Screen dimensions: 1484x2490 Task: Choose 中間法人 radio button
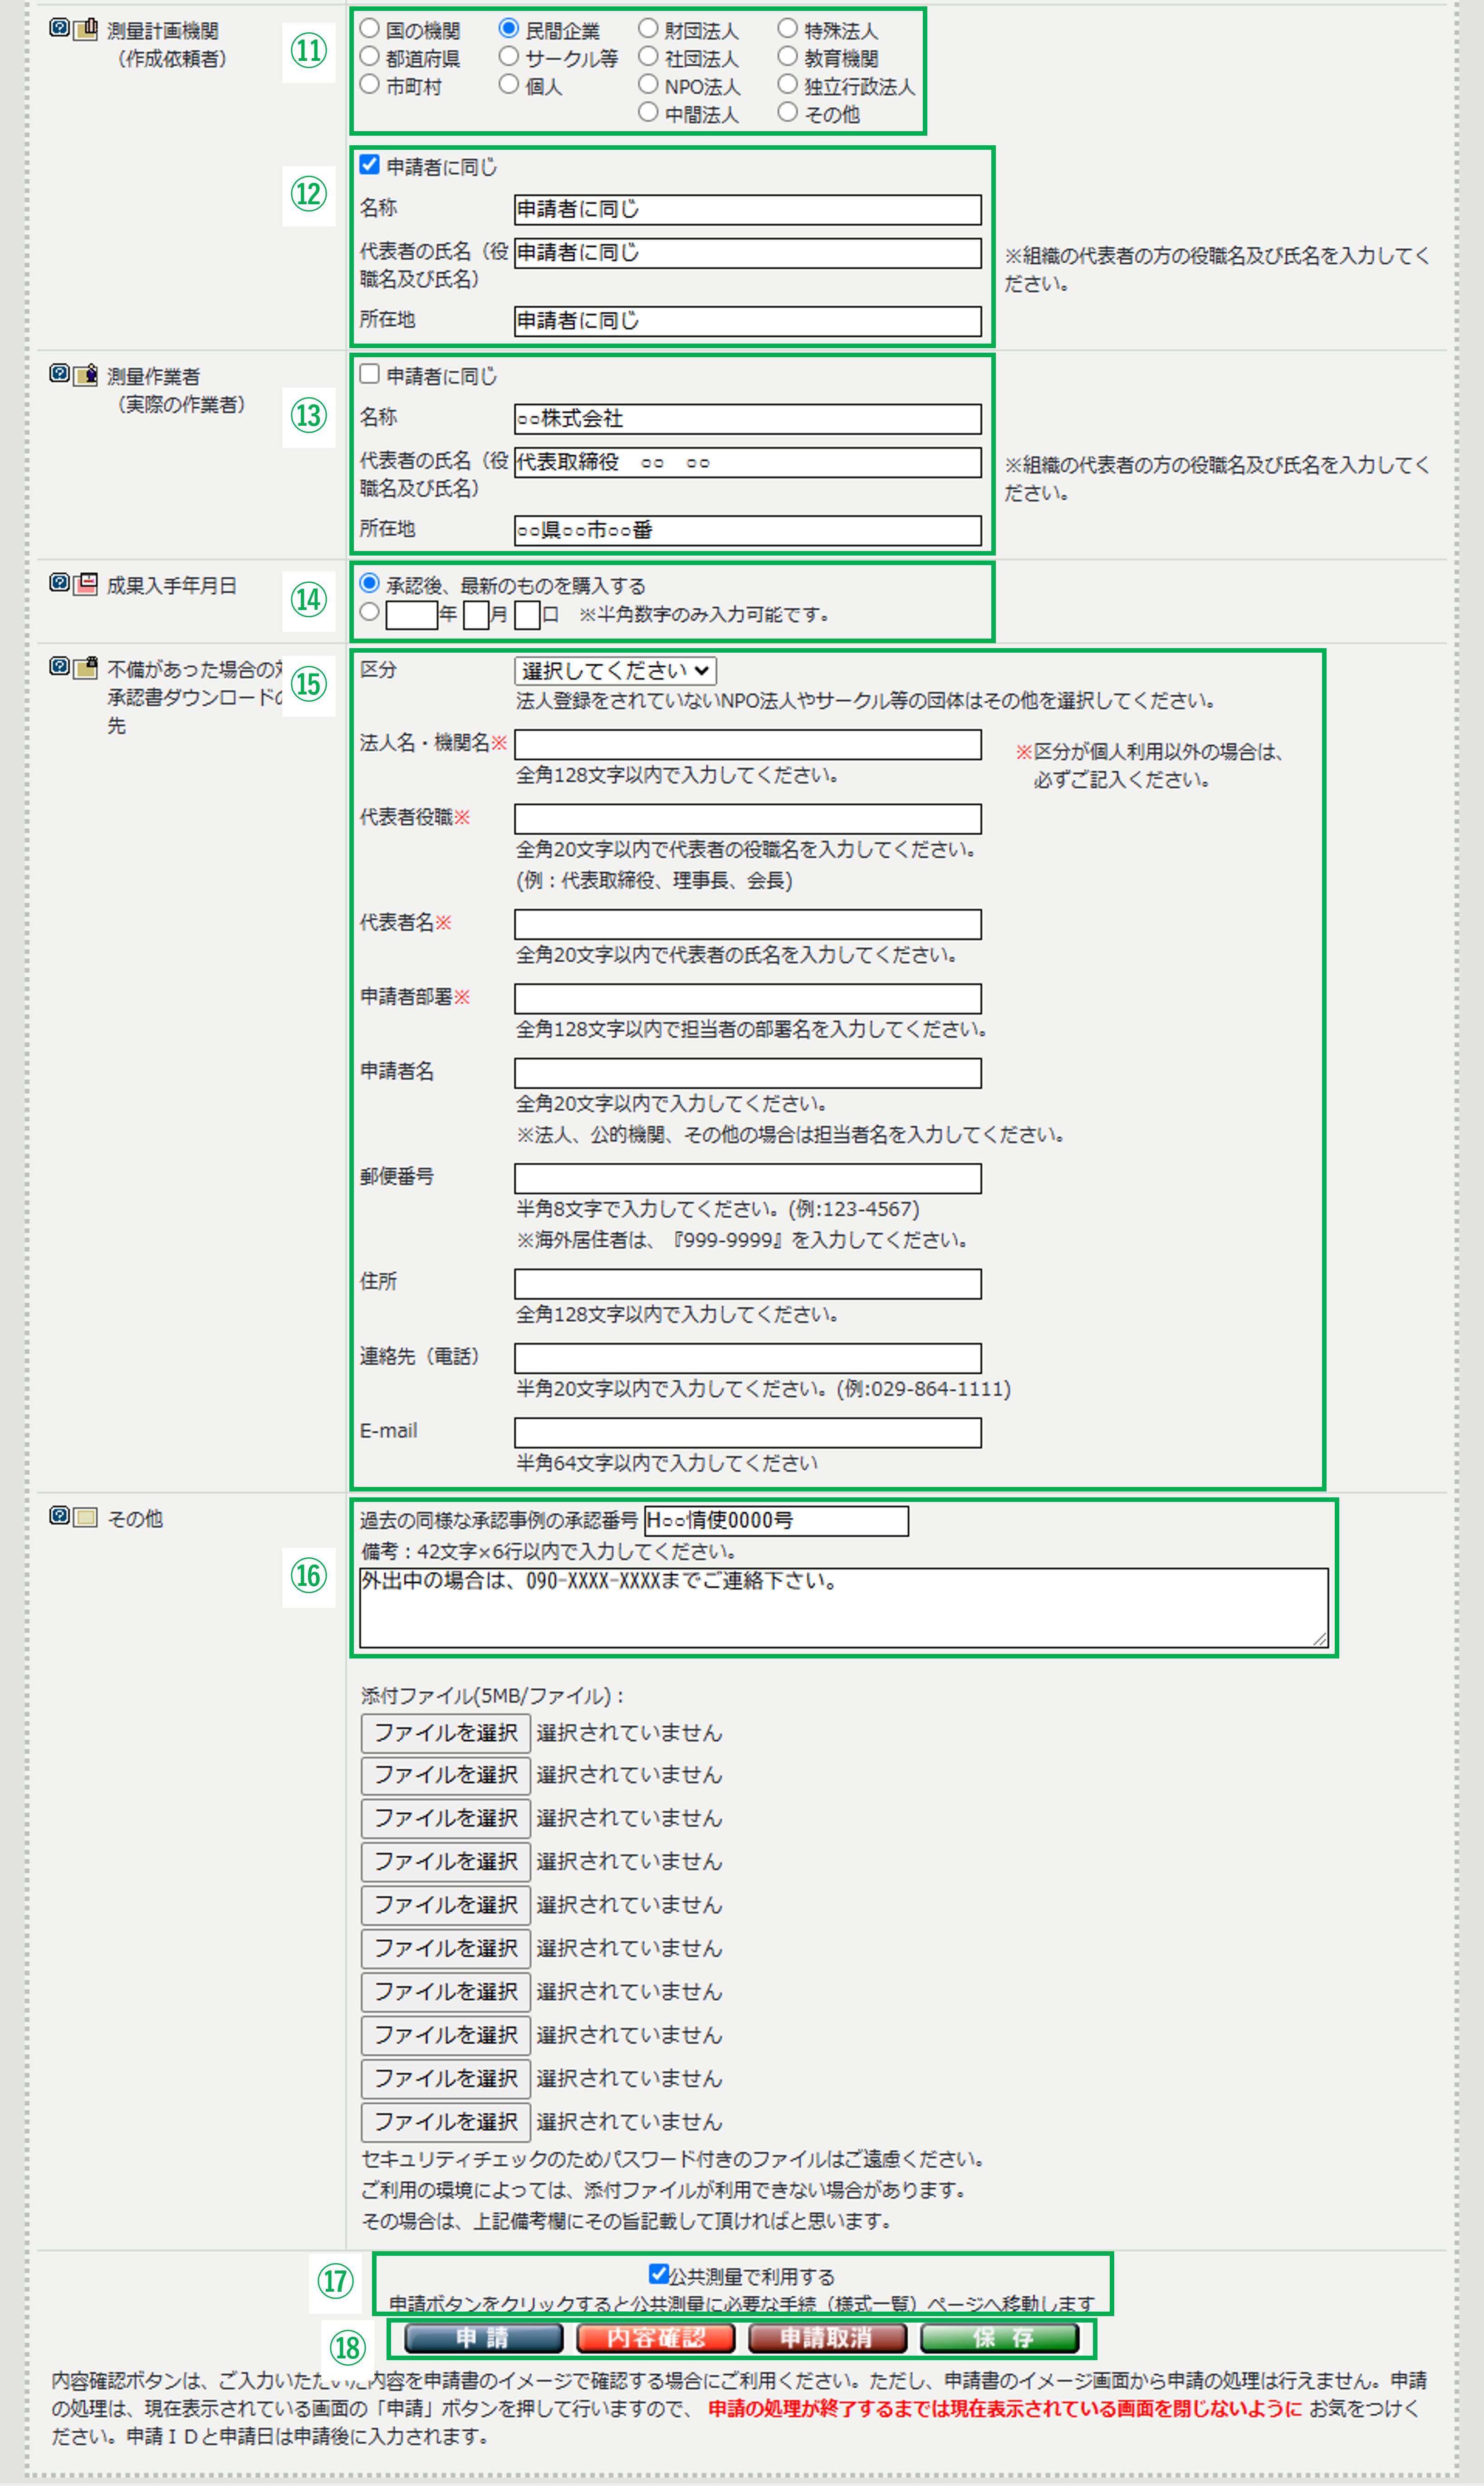pyautogui.click(x=648, y=112)
